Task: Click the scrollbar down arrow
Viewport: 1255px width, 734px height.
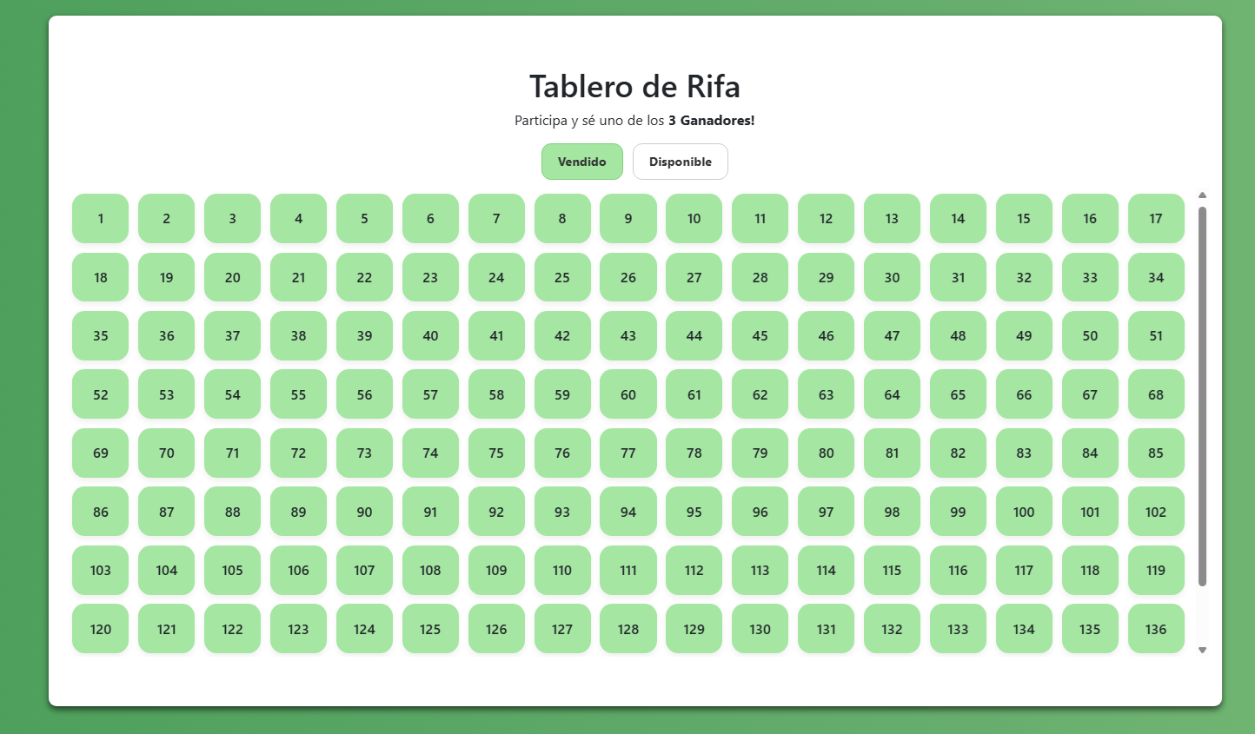Action: [1202, 649]
